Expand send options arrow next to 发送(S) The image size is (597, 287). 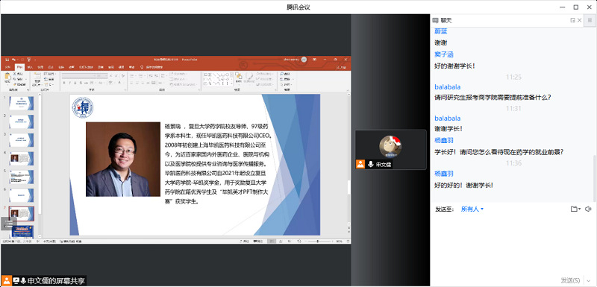(588, 280)
